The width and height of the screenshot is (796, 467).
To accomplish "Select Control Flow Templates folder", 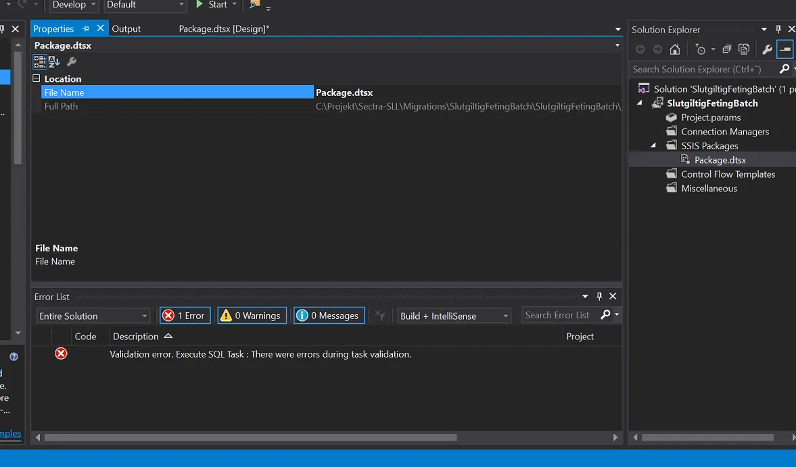I will pyautogui.click(x=728, y=174).
